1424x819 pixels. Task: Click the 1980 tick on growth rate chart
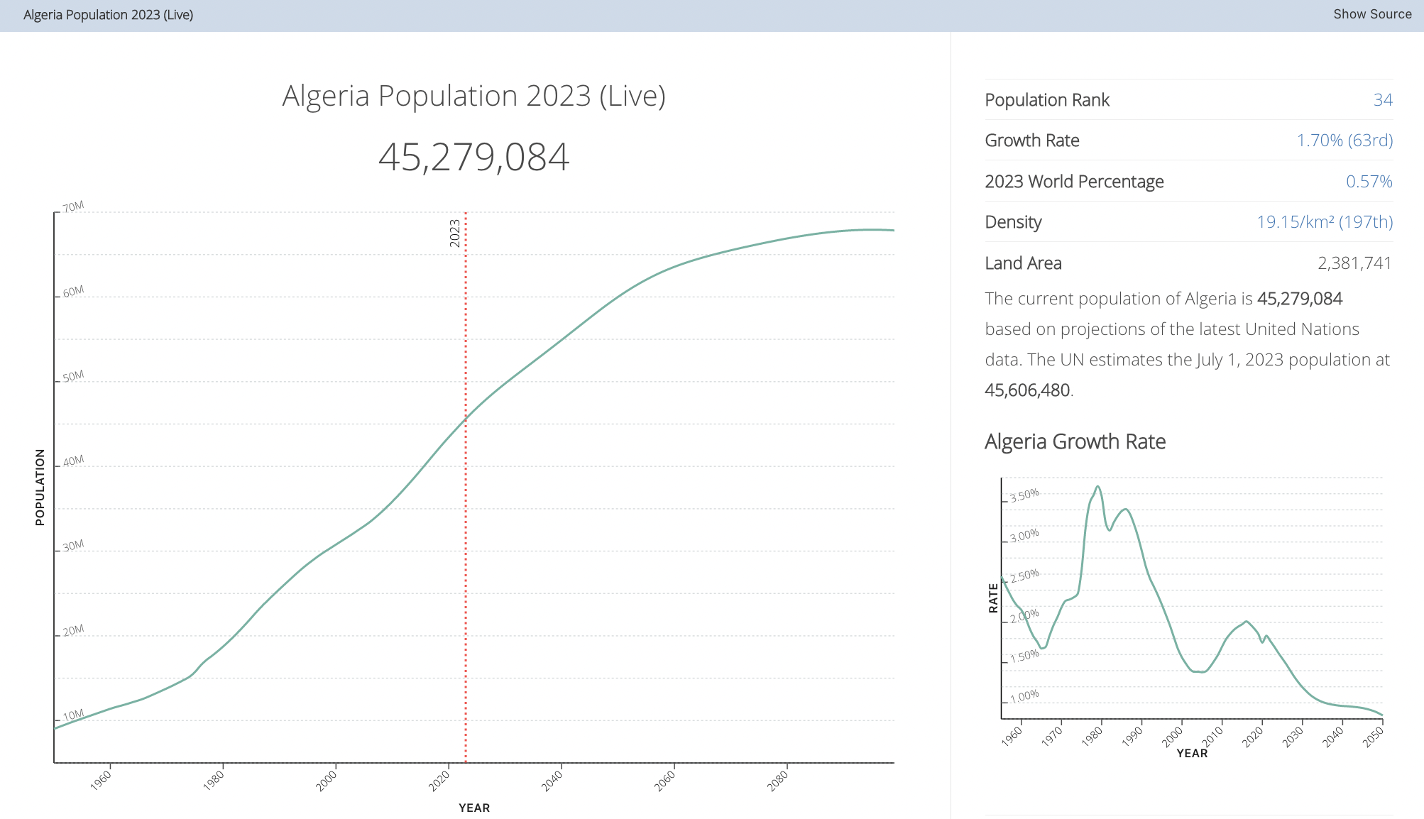[x=1092, y=736]
